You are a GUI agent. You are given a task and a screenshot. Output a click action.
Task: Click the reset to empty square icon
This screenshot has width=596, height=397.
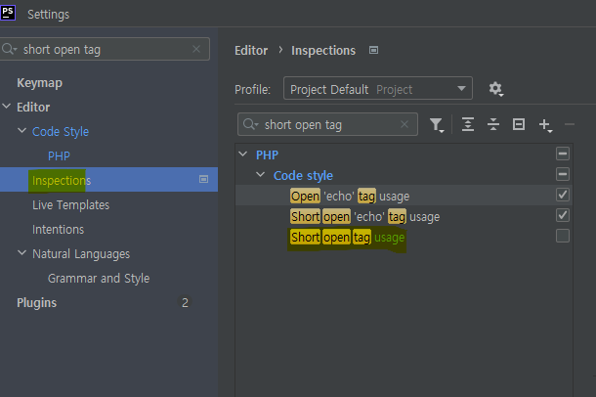pyautogui.click(x=519, y=124)
